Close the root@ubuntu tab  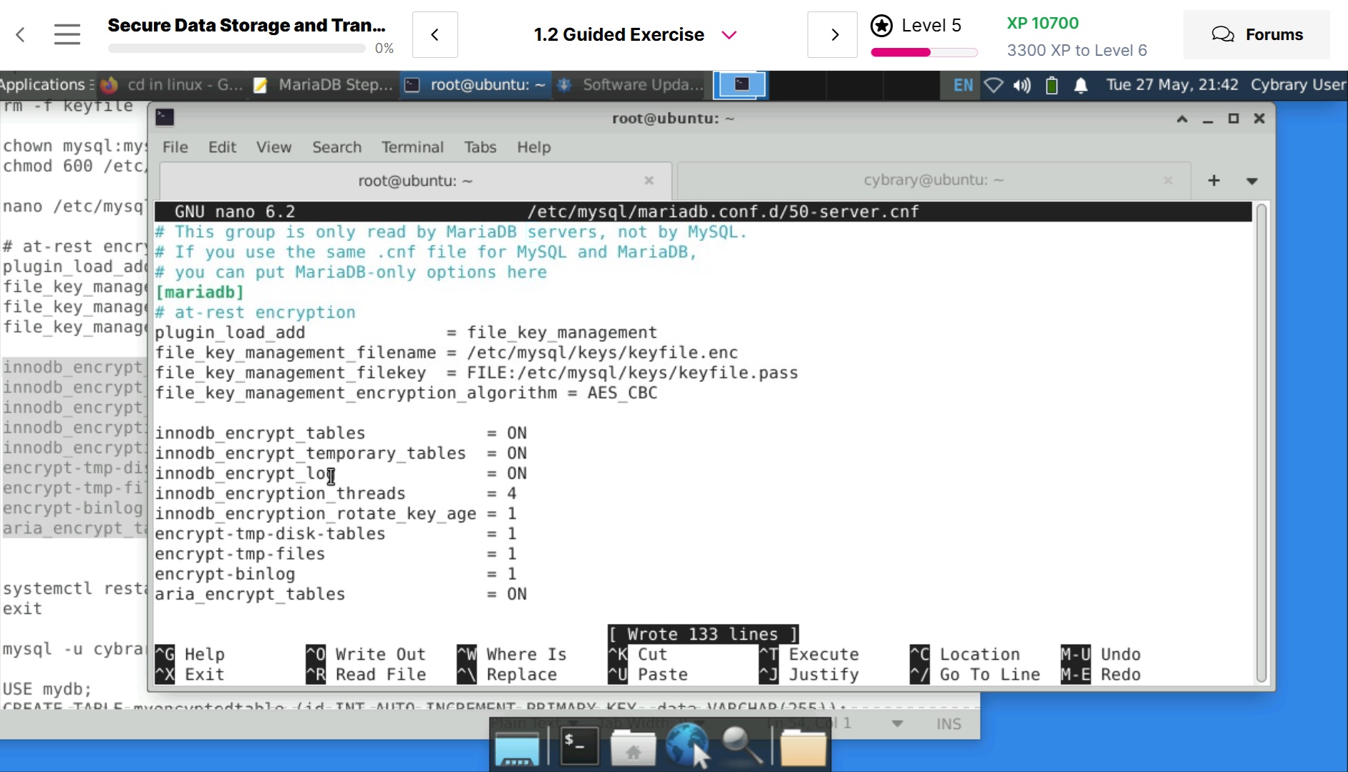[649, 180]
